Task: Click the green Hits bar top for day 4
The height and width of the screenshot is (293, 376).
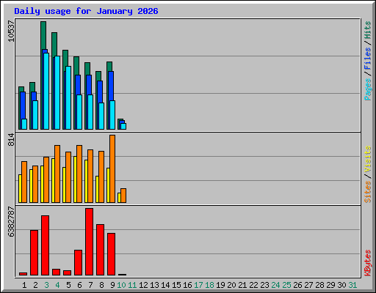Action: pyautogui.click(x=54, y=44)
